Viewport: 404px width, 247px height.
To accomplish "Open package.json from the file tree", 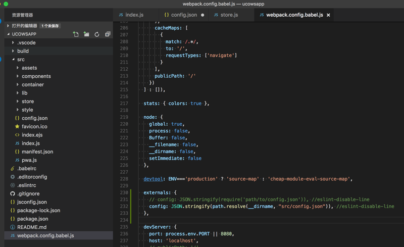I will pos(32,219).
